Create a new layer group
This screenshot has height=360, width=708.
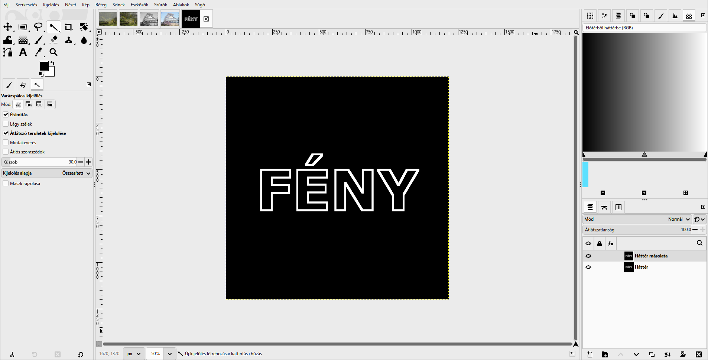click(605, 354)
